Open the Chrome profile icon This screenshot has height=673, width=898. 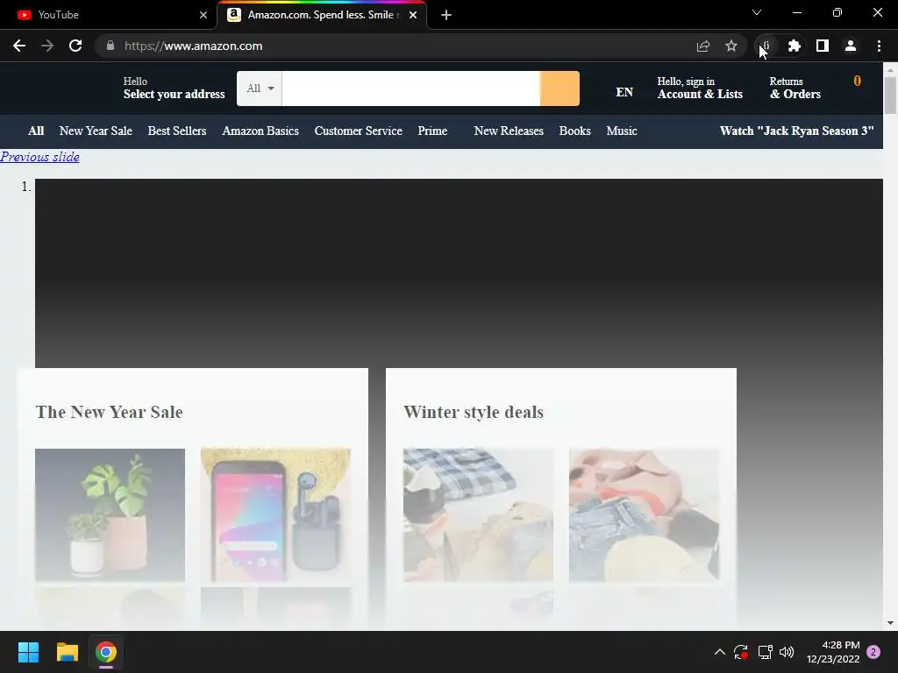tap(851, 46)
